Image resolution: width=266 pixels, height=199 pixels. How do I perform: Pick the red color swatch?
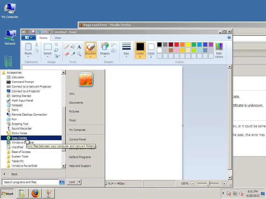tap(177, 45)
